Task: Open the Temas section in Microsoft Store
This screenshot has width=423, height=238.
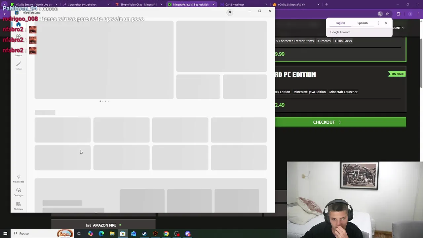Action: pos(19,65)
